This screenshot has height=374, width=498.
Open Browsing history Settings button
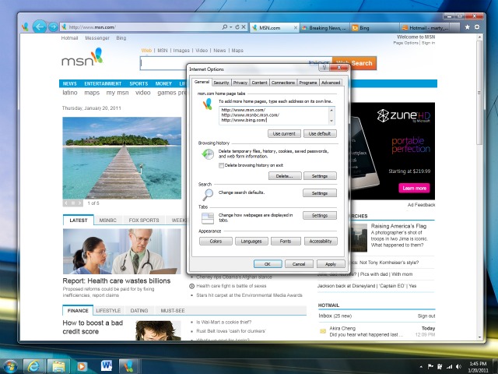point(320,176)
